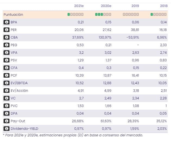Click the EV/Acción row label
The width and height of the screenshot is (171, 145).
[19, 91]
